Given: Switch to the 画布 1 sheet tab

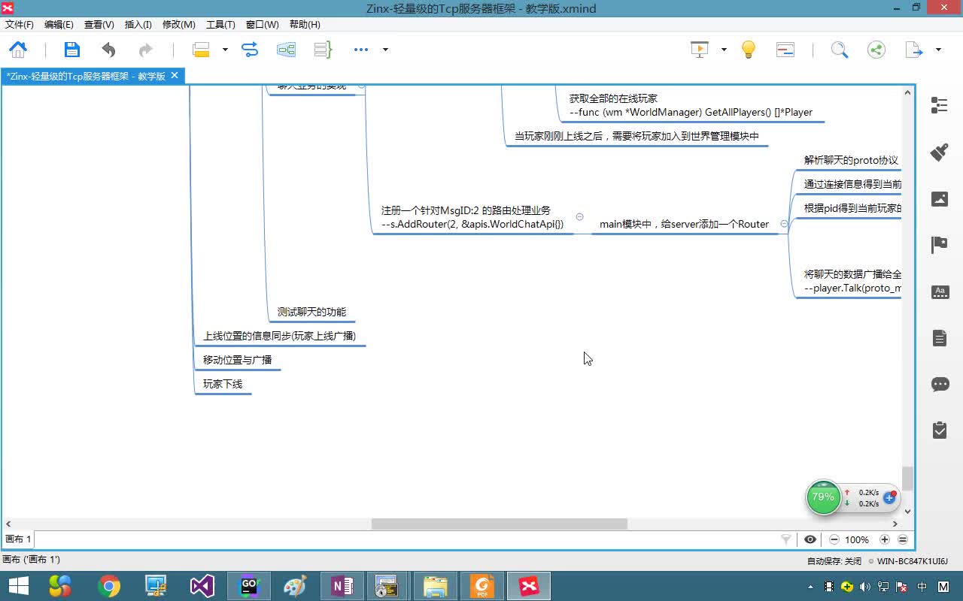Looking at the screenshot, I should pos(18,539).
